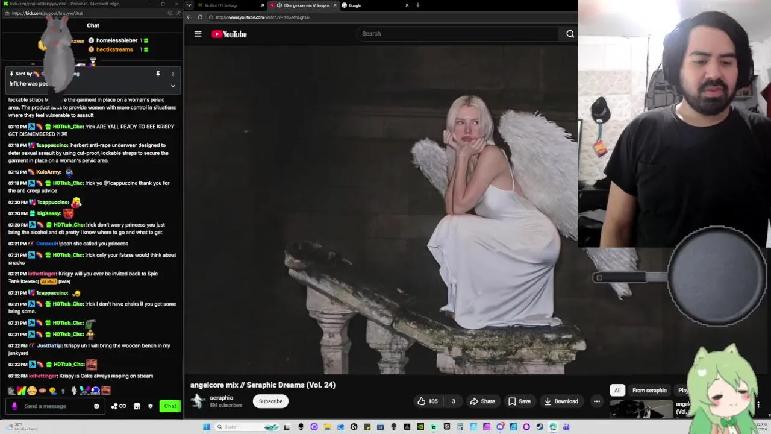
Task: Open Microsoft Edge from the taskbar
Action: [552, 427]
